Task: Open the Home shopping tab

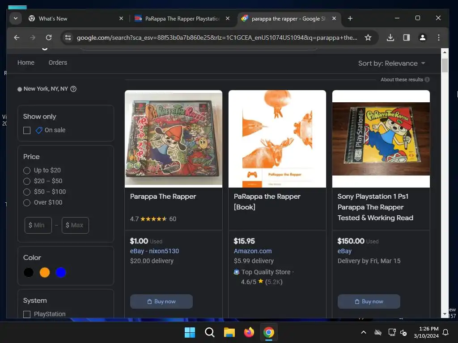Action: 25,63
